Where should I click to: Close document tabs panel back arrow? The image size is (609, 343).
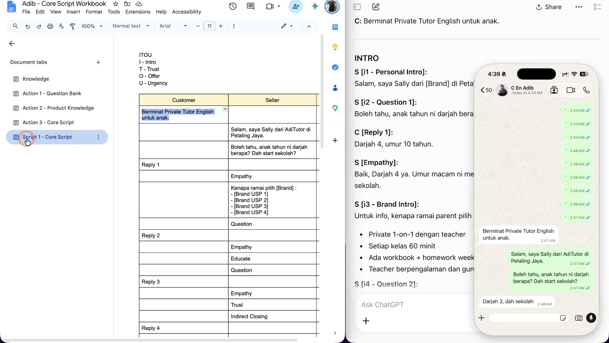12,44
